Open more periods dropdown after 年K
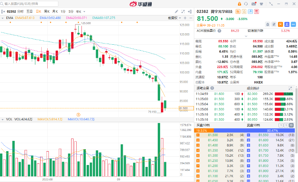 tap(84, 12)
